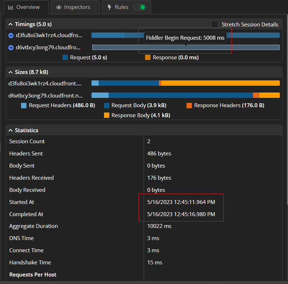Select d6vtbcy3ong79.cloudfront host in Sizes
Screen dimensions: 288x284
(45, 96)
